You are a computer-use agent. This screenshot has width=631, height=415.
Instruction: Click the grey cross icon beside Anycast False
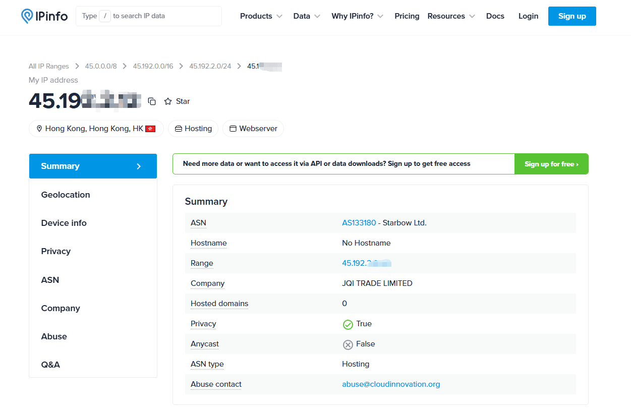tap(348, 344)
